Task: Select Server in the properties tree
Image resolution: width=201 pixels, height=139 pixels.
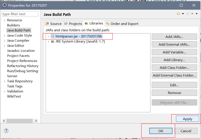Action: point(12,76)
